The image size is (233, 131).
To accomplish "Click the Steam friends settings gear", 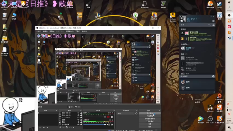I will click(x=213, y=21).
